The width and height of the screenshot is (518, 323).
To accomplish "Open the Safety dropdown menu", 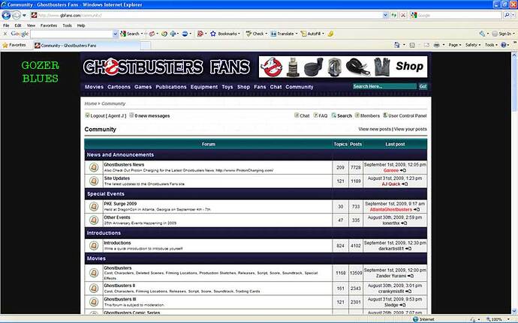I will click(473, 45).
